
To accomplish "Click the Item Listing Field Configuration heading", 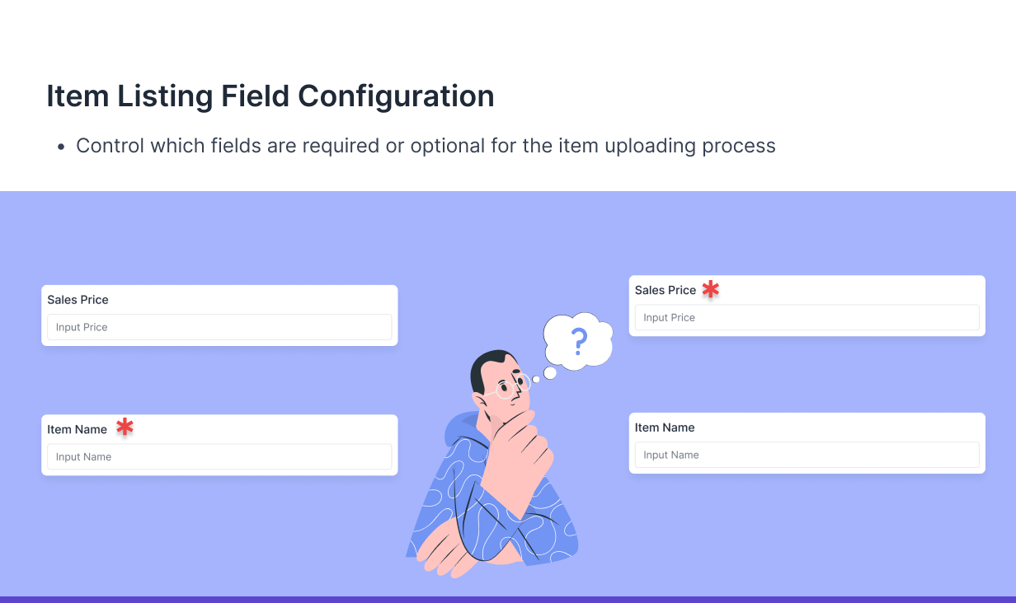I will 270,96.
